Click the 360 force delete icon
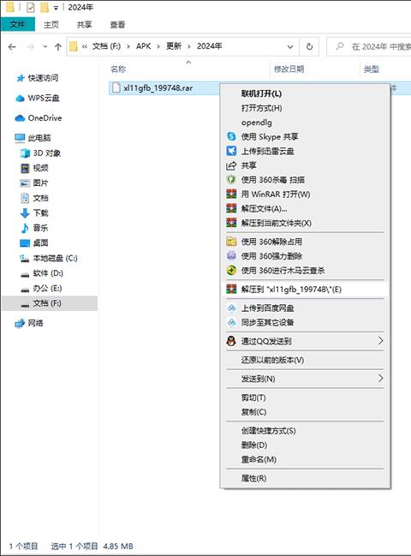This screenshot has height=556, width=411. [x=231, y=255]
